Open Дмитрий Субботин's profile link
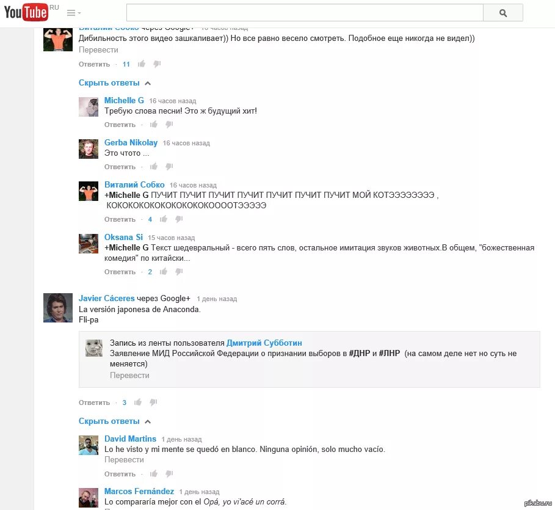555x510 pixels. [x=264, y=343]
